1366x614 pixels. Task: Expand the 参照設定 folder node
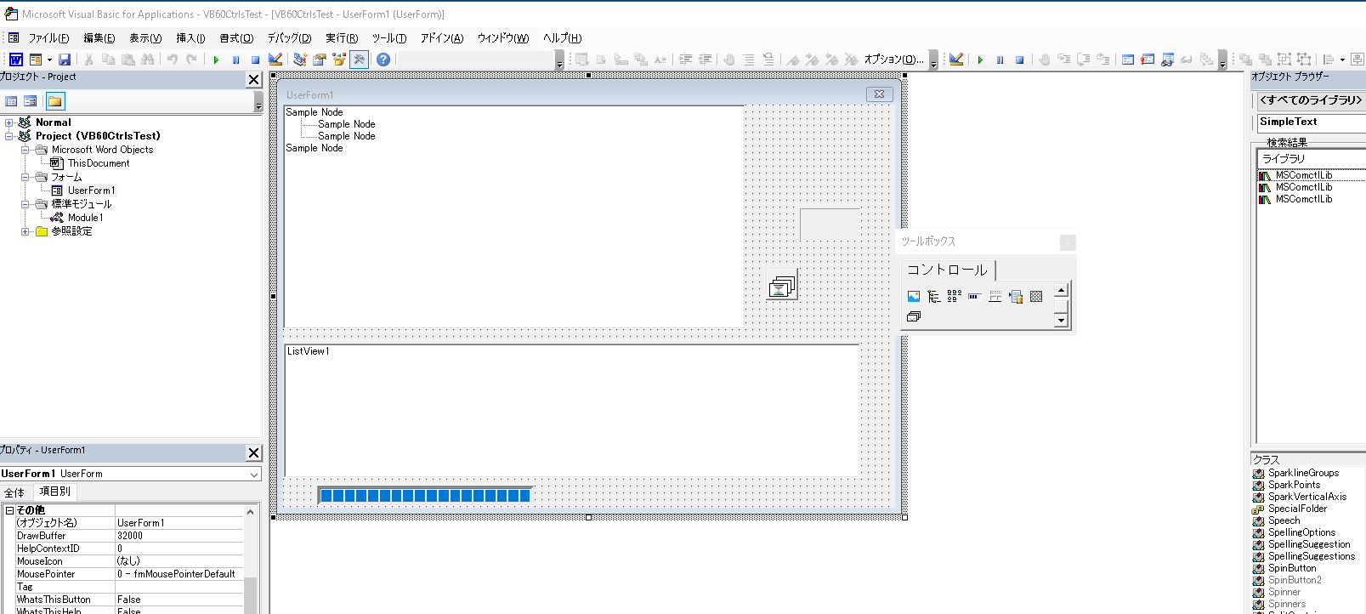(26, 231)
